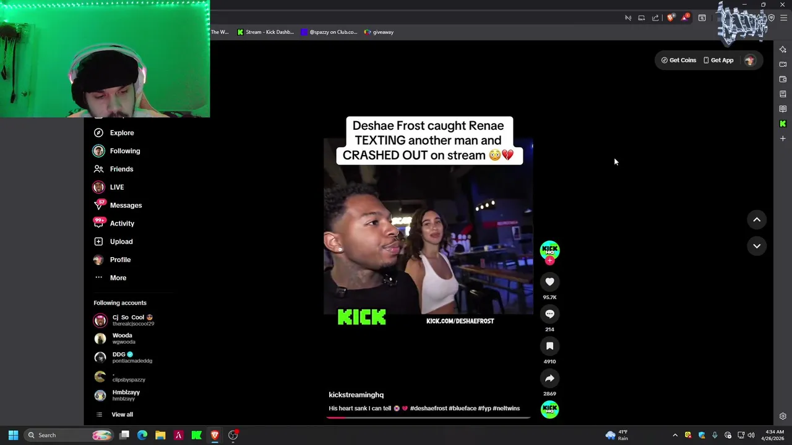Expand View all following accounts
792x445 pixels.
[114, 415]
